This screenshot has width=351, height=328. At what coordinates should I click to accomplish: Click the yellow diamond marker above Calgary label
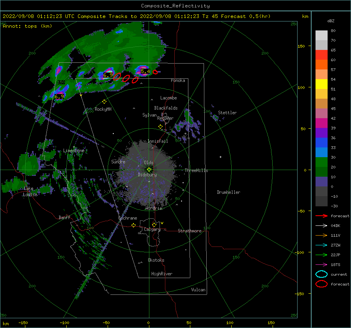(x=154, y=225)
